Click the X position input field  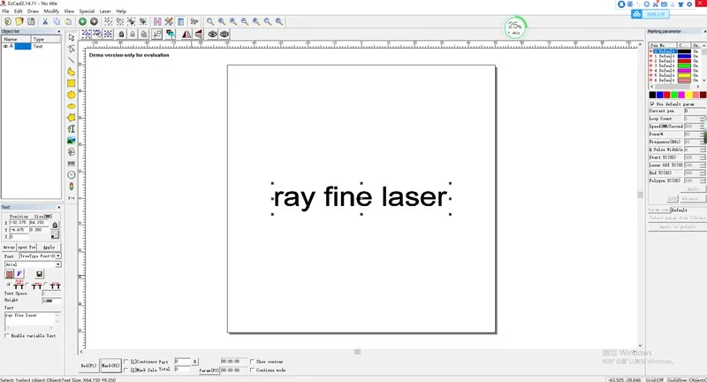coord(19,223)
